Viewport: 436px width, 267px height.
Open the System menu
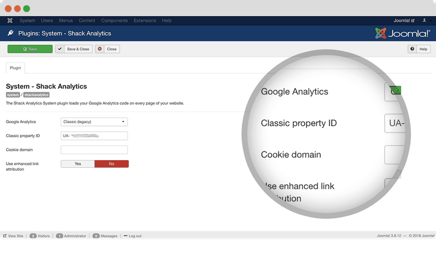(x=27, y=21)
